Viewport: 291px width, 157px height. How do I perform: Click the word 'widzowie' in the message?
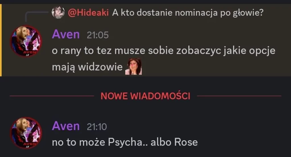pyautogui.click(x=100, y=67)
